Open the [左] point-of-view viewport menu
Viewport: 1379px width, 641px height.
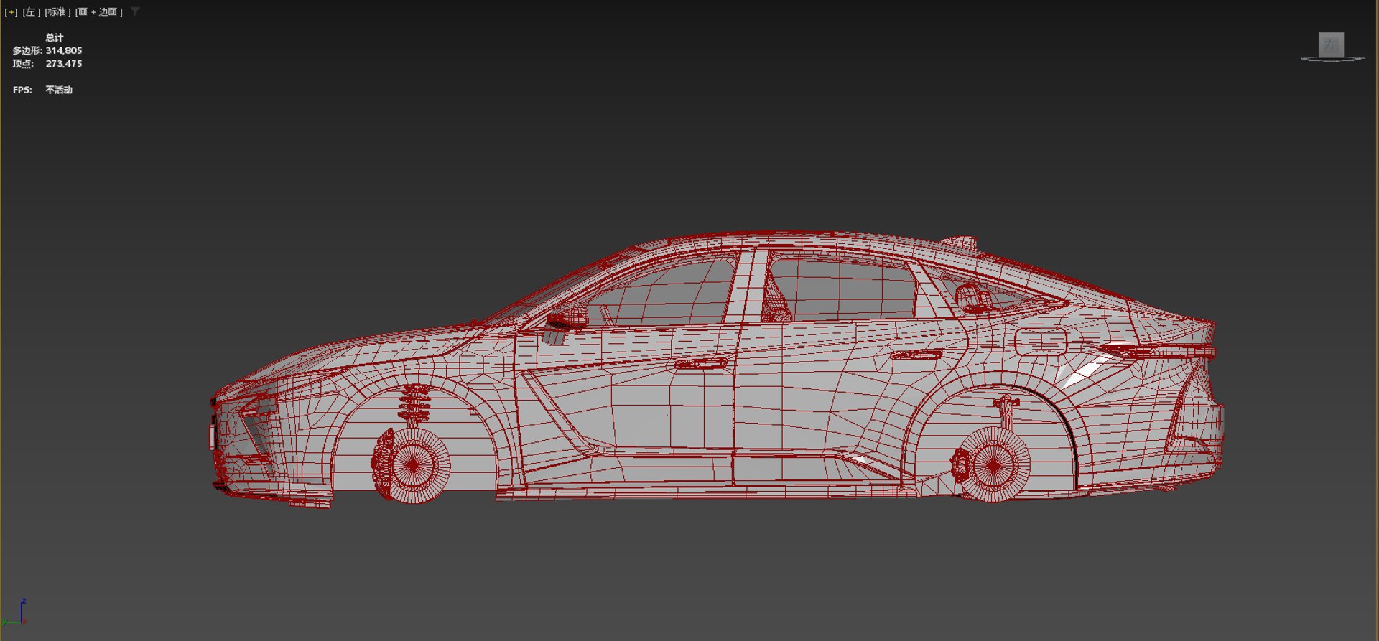[x=31, y=12]
